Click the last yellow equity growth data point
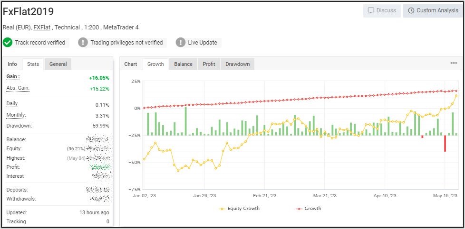The width and height of the screenshot is (465, 229). click(456, 96)
